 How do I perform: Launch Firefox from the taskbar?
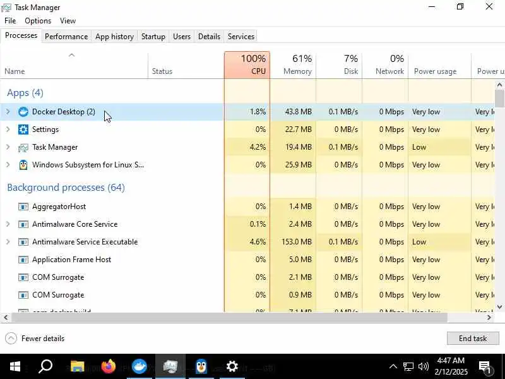(109, 366)
